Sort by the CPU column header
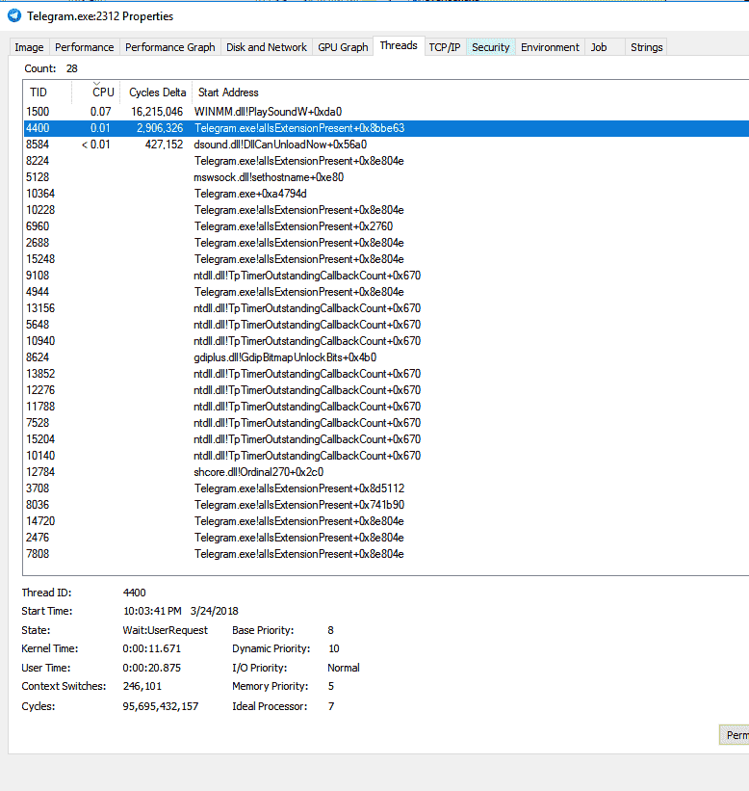 coord(95,92)
